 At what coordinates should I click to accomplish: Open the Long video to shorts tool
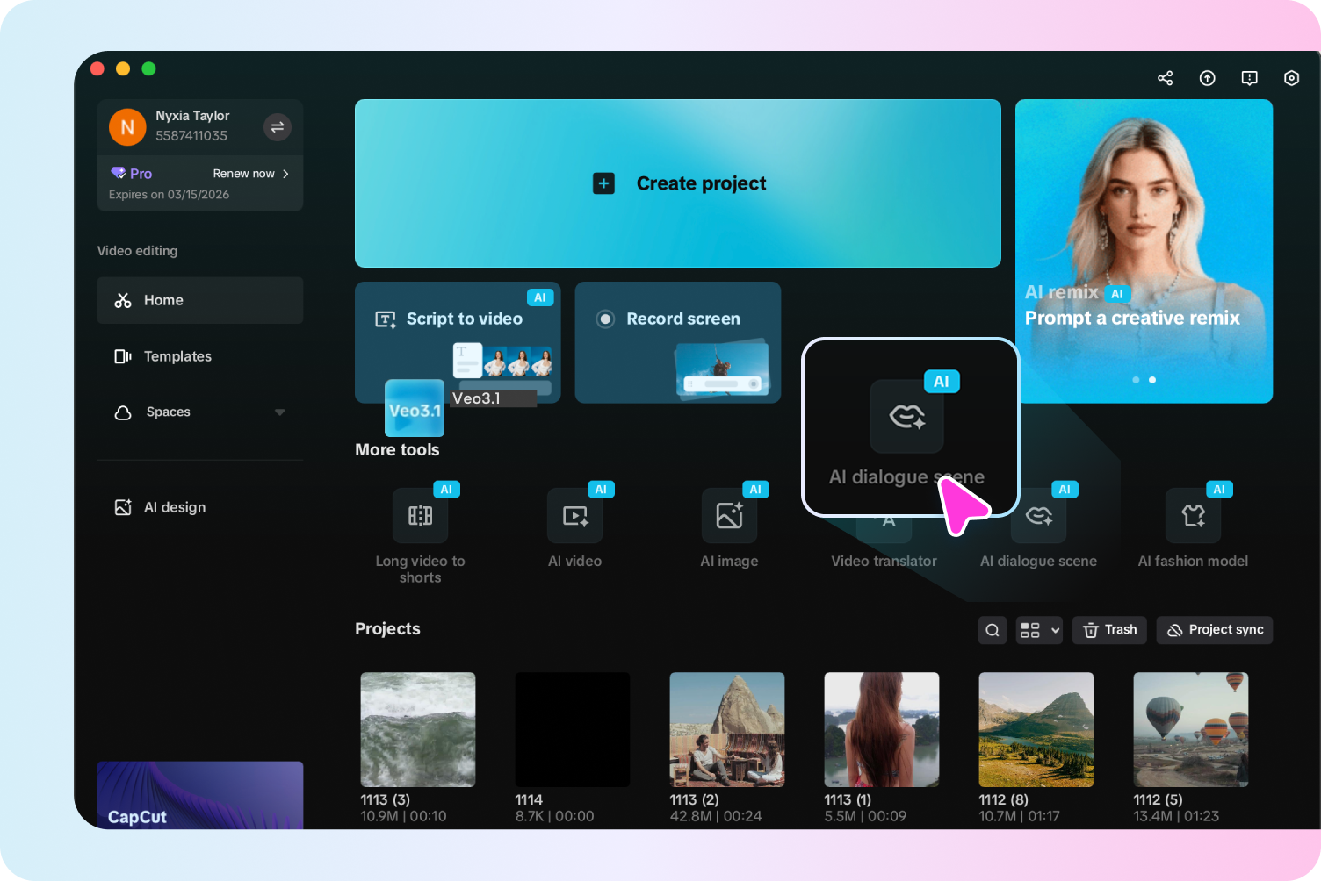(x=420, y=516)
